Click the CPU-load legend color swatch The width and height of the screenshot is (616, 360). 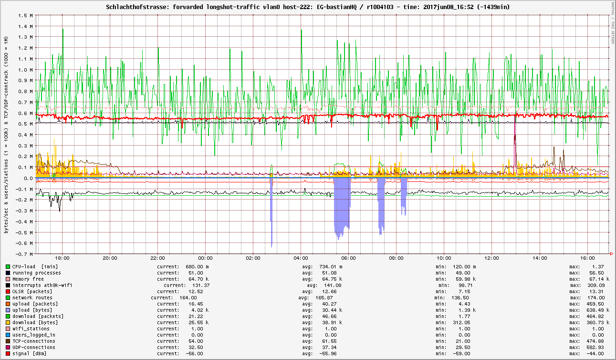(x=8, y=266)
